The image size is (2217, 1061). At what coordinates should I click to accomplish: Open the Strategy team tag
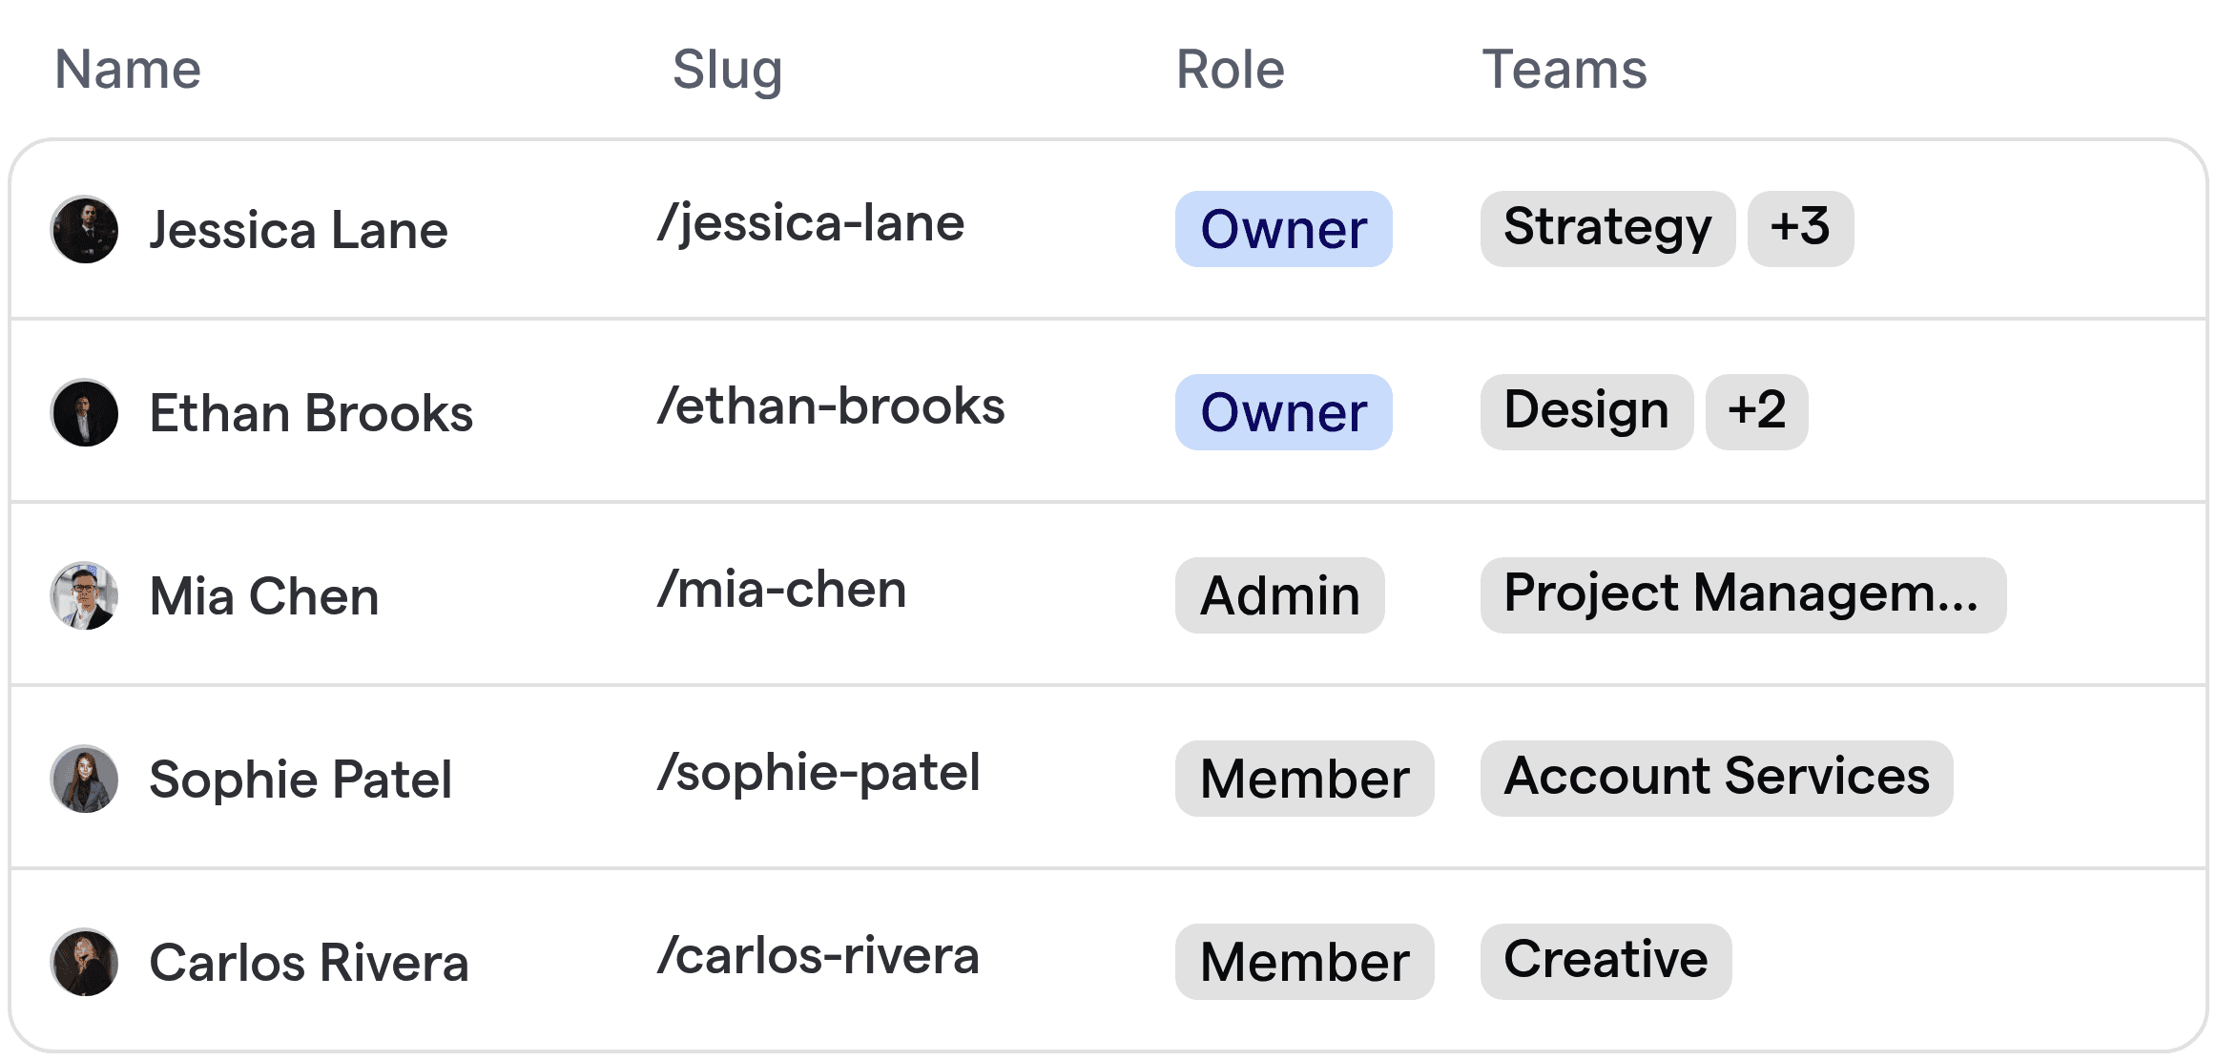click(1606, 227)
